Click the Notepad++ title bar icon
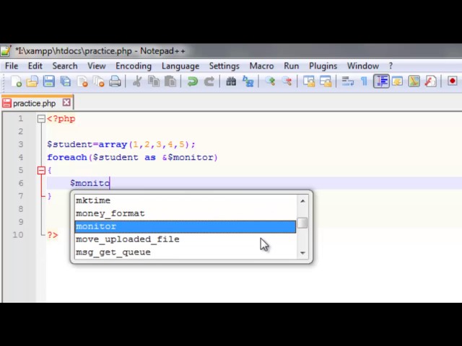Viewport: 462px width, 346px height. [x=6, y=51]
